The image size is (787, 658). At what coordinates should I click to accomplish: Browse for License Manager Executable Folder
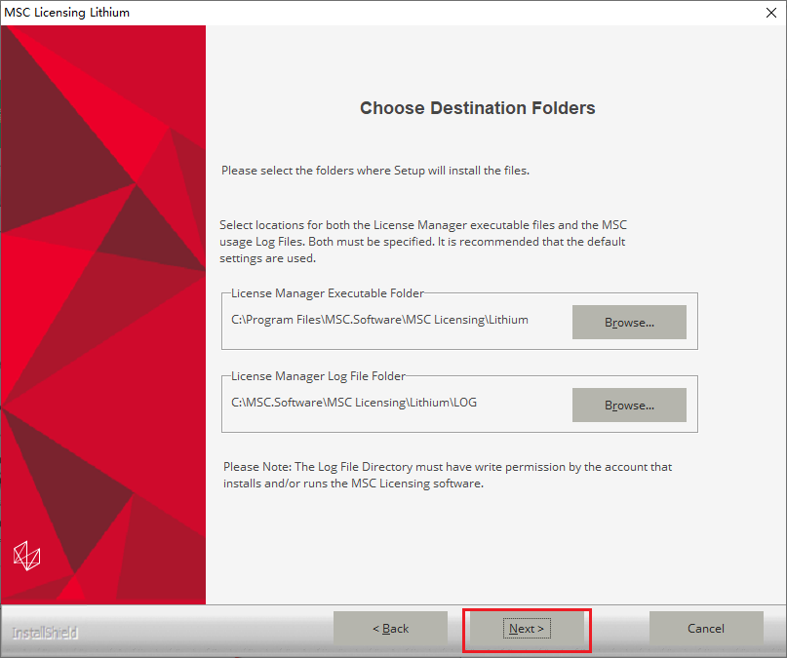[x=629, y=322]
